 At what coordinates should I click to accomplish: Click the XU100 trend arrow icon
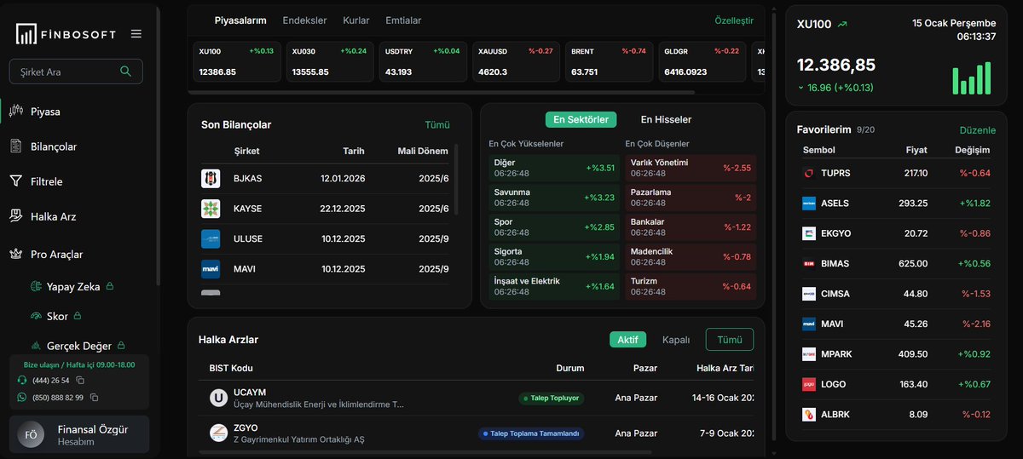point(843,25)
